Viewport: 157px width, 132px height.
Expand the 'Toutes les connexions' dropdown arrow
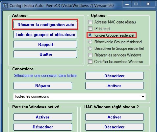[x=143, y=97]
